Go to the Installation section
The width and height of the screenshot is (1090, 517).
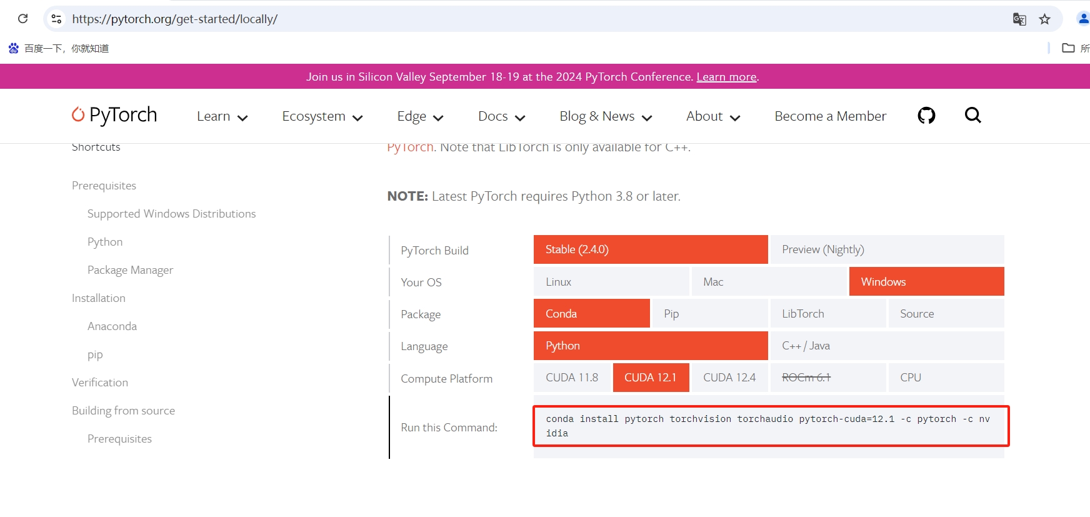99,298
